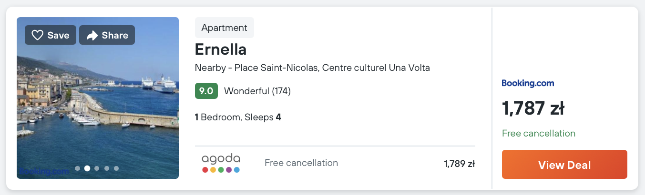Click the Booking.com 1,787 zł price
The image size is (645, 195).
533,109
